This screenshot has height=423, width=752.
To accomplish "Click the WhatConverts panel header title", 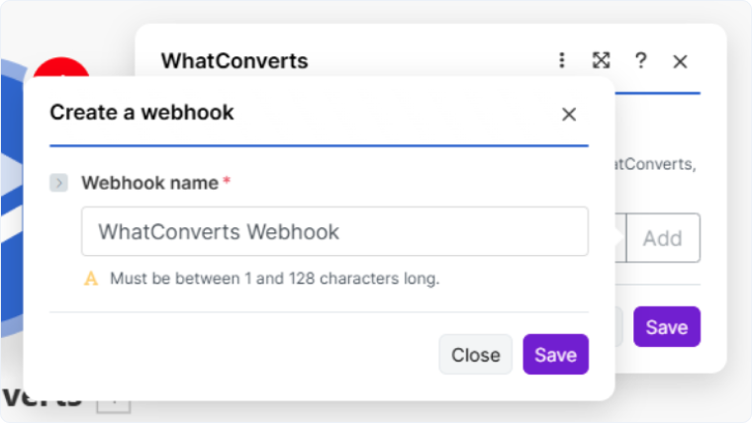I will coord(235,61).
